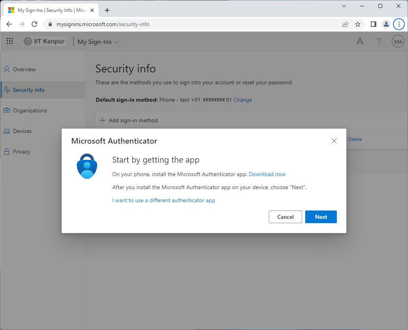Open help via the question mark icon
Screen dimensions: 408x330
379,41
